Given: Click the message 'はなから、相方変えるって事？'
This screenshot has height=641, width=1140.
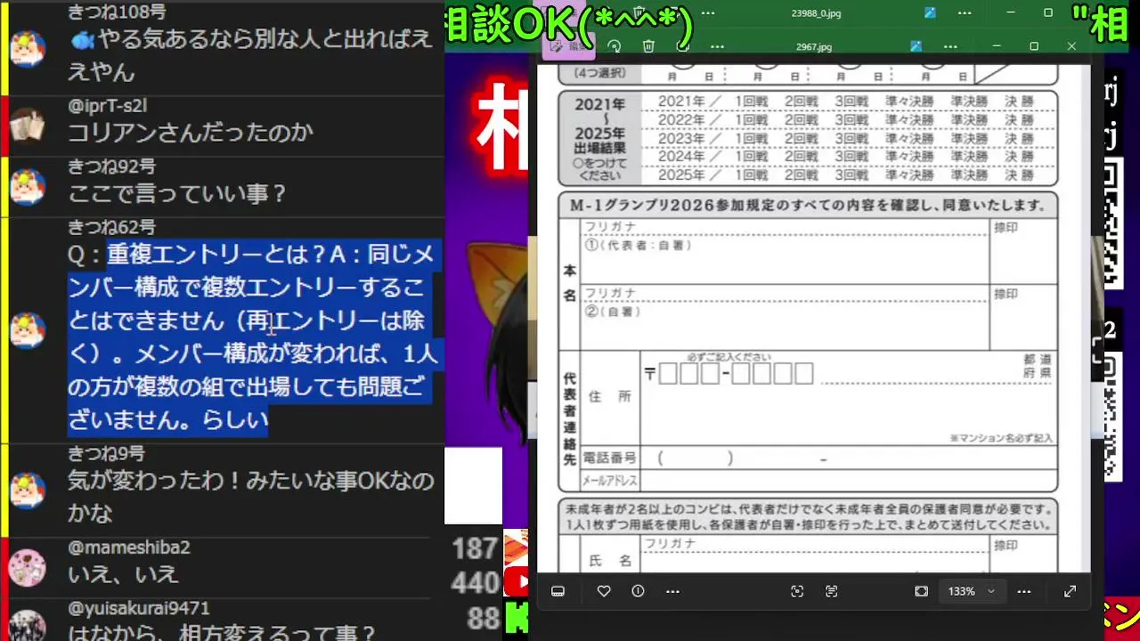Looking at the screenshot, I should pyautogui.click(x=223, y=634).
